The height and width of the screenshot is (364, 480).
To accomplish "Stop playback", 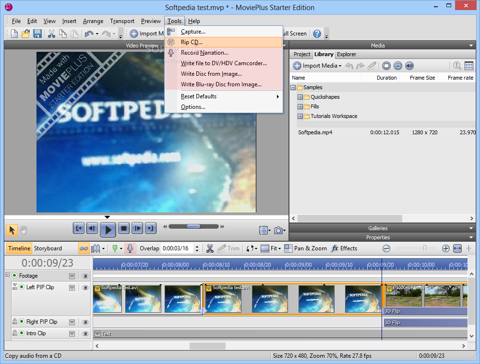I will [124, 228].
